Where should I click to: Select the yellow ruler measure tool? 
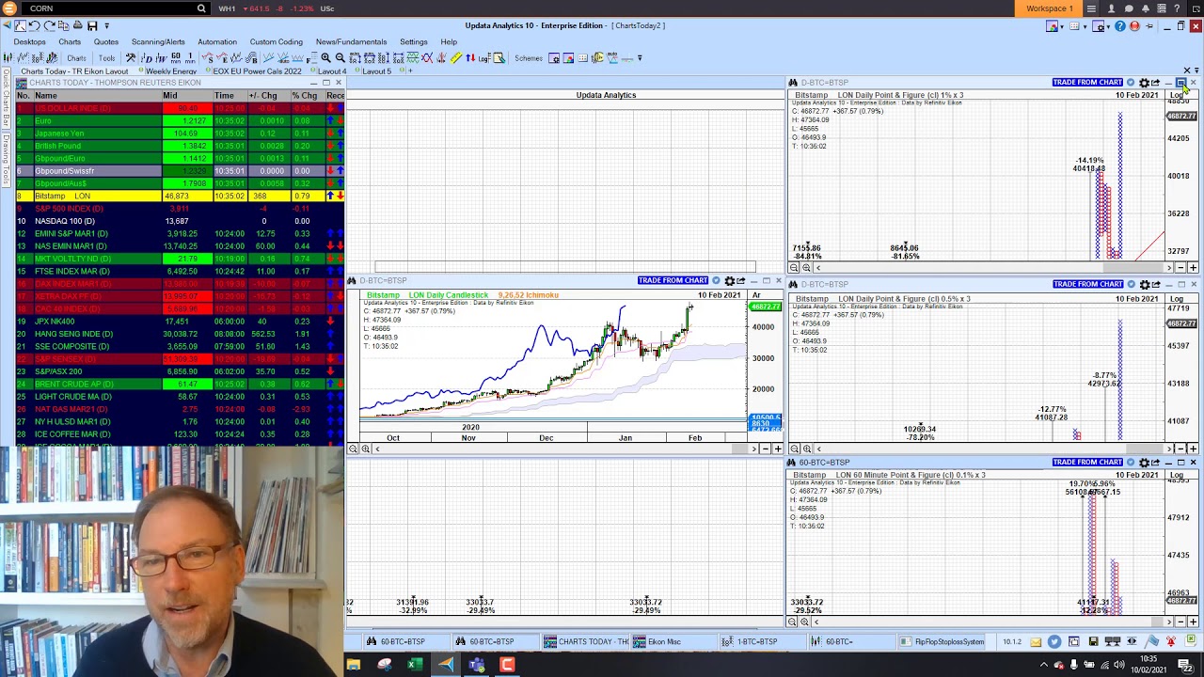[455, 57]
